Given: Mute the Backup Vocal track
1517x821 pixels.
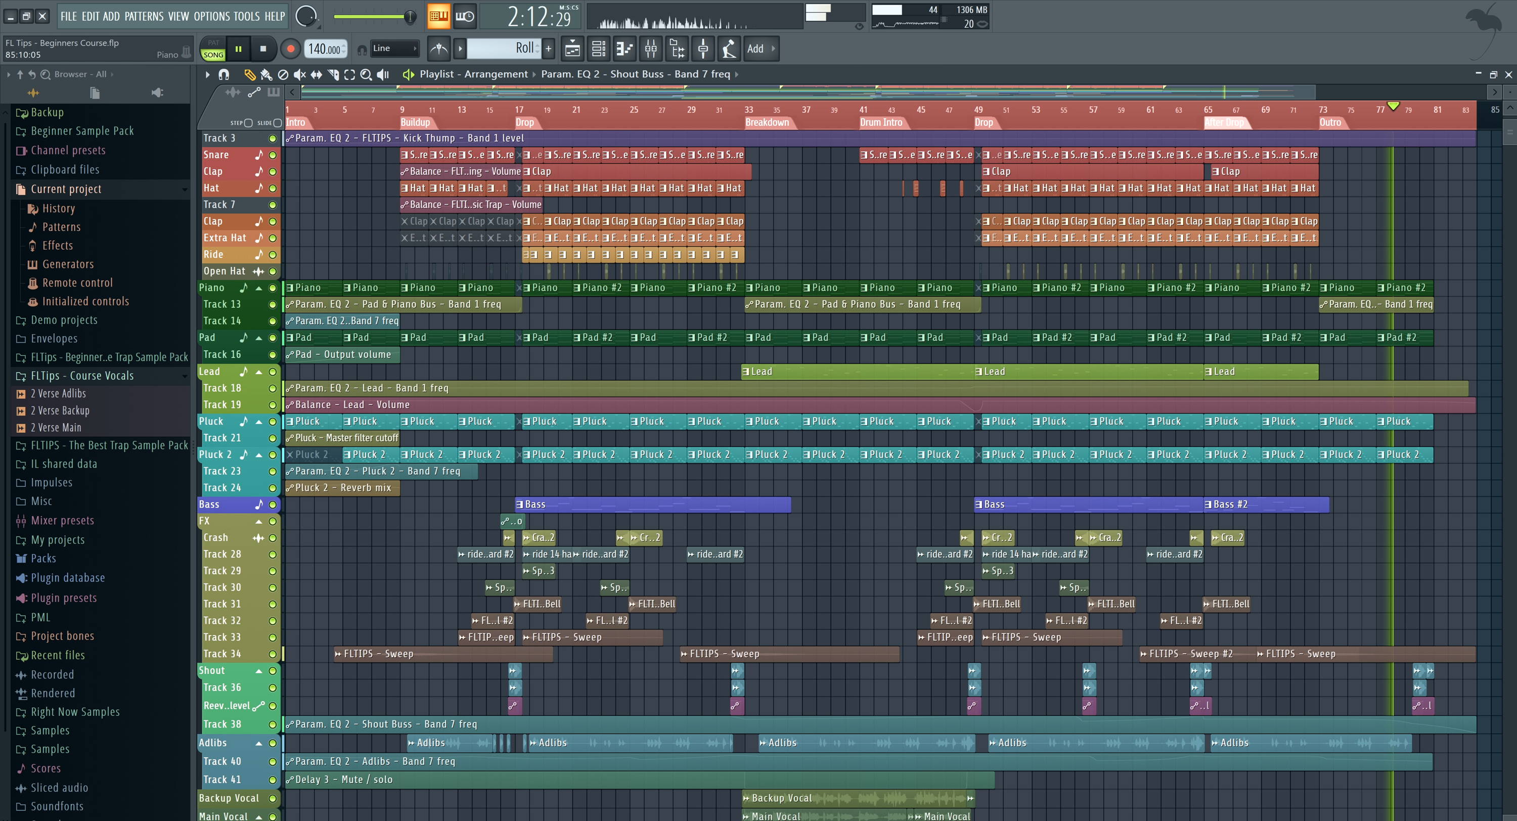Looking at the screenshot, I should tap(273, 799).
